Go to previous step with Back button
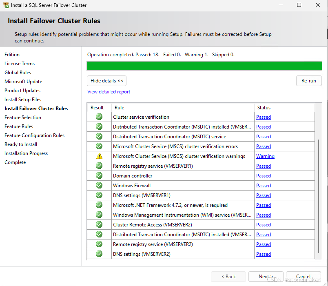Viewport: 328px width, 286px height. point(228,277)
